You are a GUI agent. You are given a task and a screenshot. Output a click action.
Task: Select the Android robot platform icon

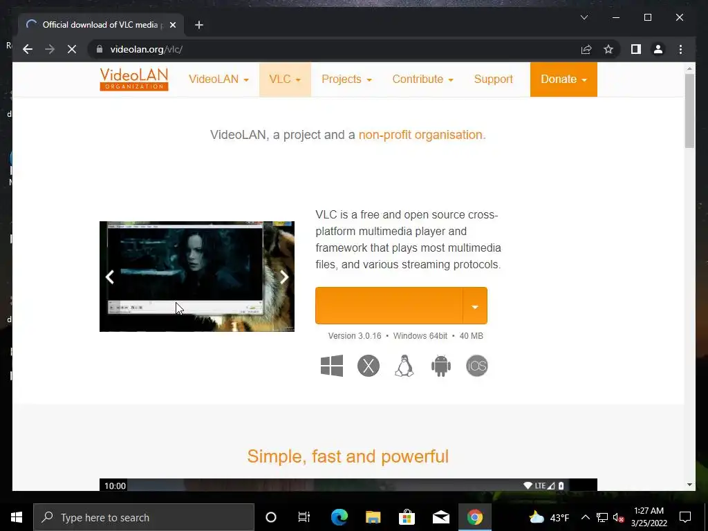pos(440,366)
